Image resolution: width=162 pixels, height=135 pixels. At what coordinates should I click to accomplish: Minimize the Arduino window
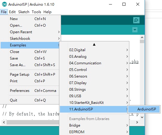tap(110, 4)
